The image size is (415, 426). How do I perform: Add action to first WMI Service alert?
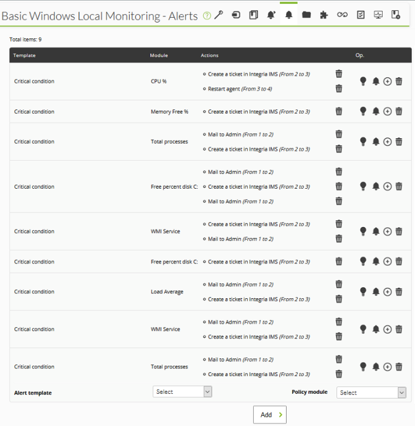[387, 231]
